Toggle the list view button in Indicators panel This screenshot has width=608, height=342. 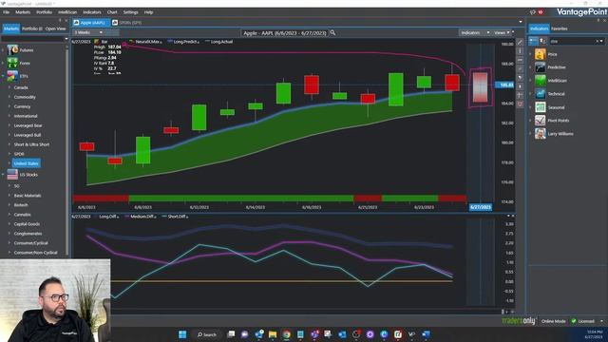pyautogui.click(x=534, y=41)
